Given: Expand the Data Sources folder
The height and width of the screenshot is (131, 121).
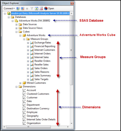Looking at the screenshot, I should coord(16,25).
